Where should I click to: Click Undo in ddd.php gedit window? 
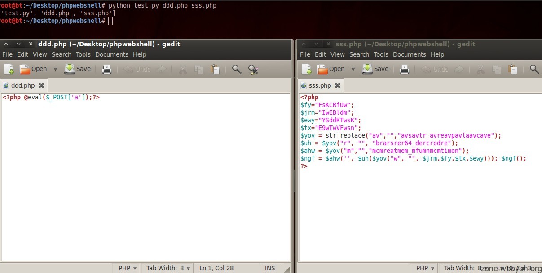pyautogui.click(x=137, y=69)
